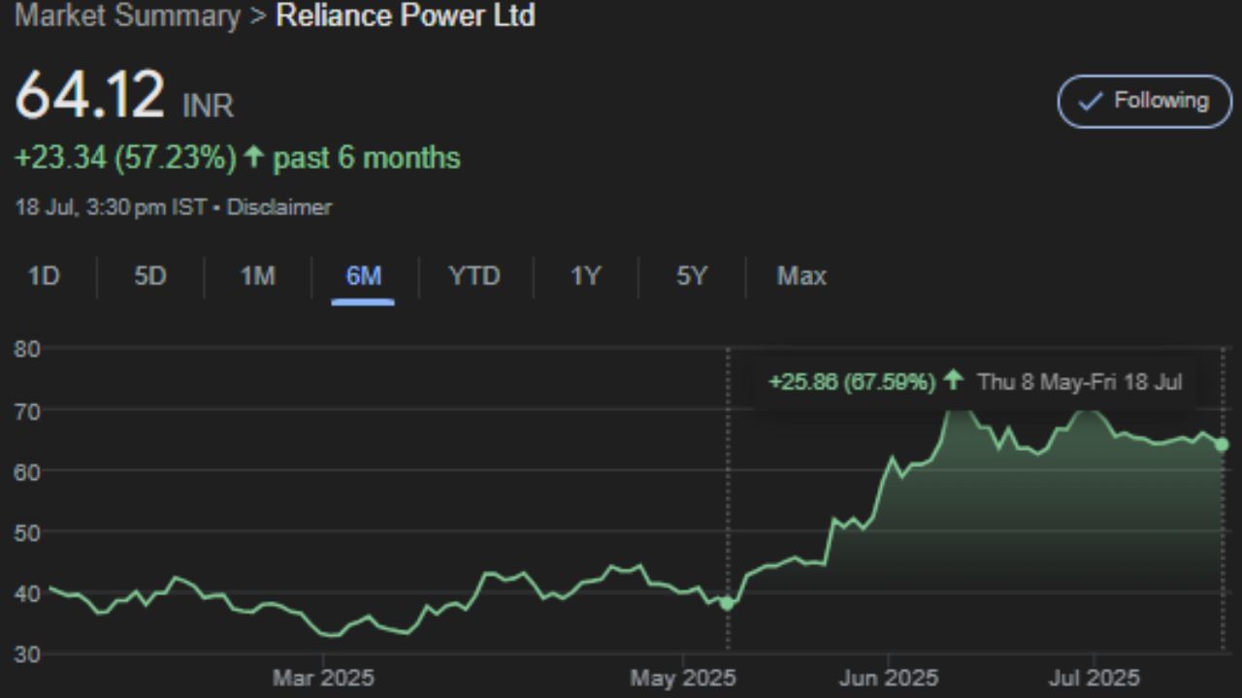This screenshot has width=1242, height=698.
Task: Click the Jun 2025 axis label
Action: pos(888,678)
